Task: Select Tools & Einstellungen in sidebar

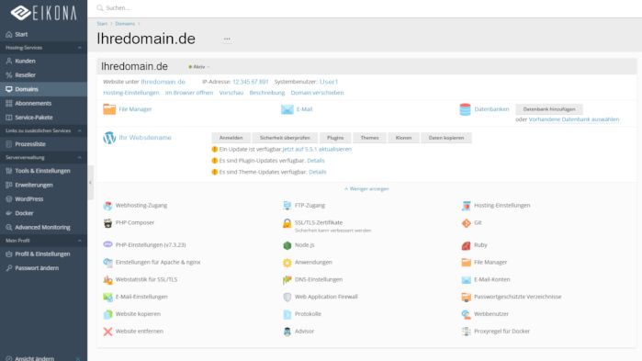Action: click(43, 171)
